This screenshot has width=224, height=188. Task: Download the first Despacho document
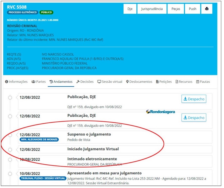click(x=194, y=99)
